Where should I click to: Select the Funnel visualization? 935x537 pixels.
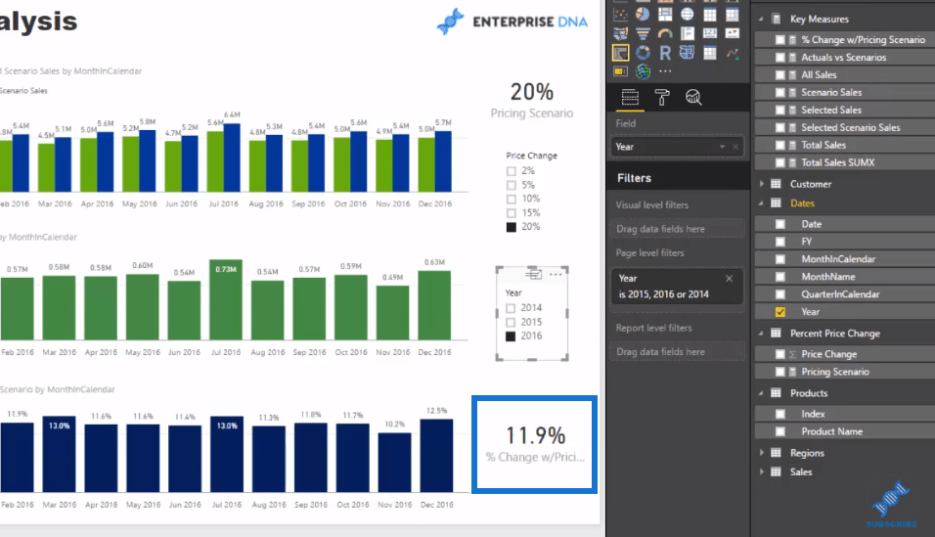pos(643,34)
